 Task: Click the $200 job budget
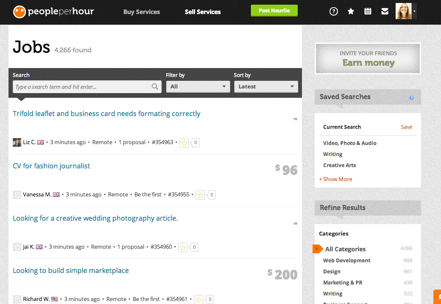point(282,274)
